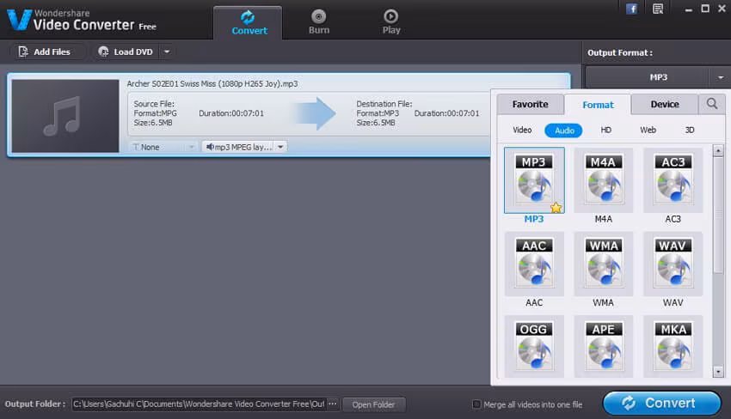Viewport: 731px width, 419px height.
Task: Click the Wondershare V logo
Action: 19,20
